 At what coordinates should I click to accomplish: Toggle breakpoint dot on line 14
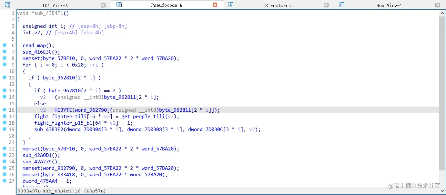coord(5,97)
